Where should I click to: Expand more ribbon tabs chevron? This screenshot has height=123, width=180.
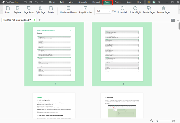145,2
